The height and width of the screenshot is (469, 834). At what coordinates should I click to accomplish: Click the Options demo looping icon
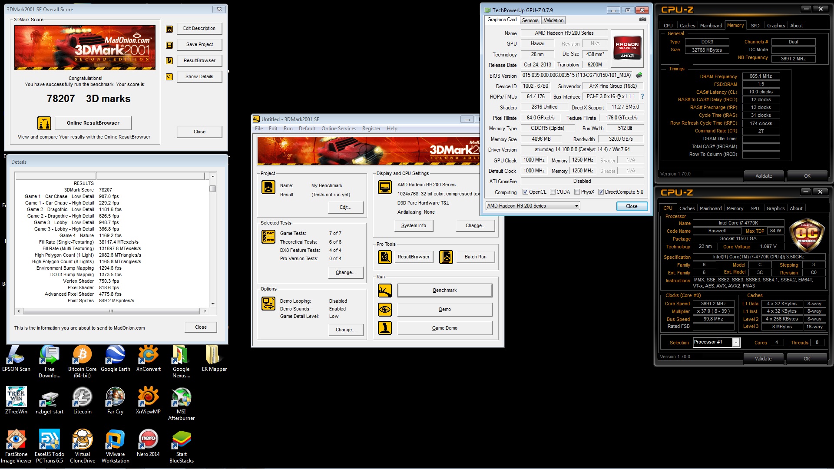coord(268,304)
